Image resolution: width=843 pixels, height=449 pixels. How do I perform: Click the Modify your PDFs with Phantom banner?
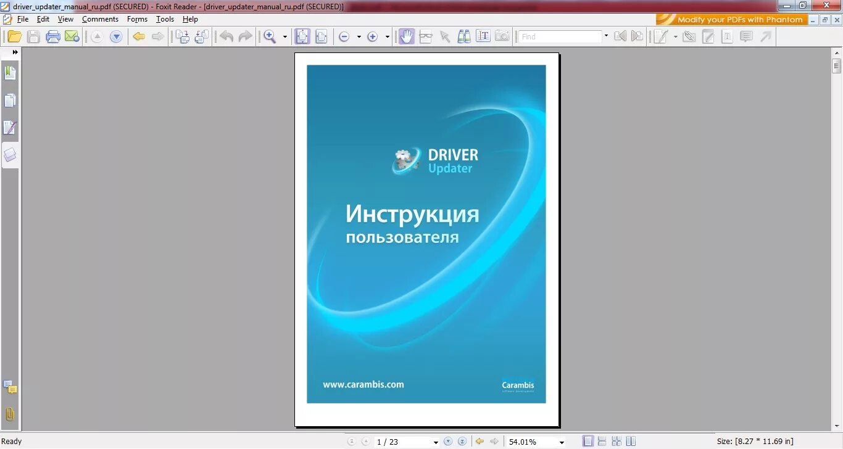(731, 20)
